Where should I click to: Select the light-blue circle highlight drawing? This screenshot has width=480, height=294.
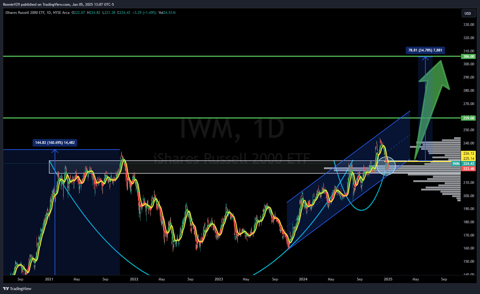coord(386,166)
